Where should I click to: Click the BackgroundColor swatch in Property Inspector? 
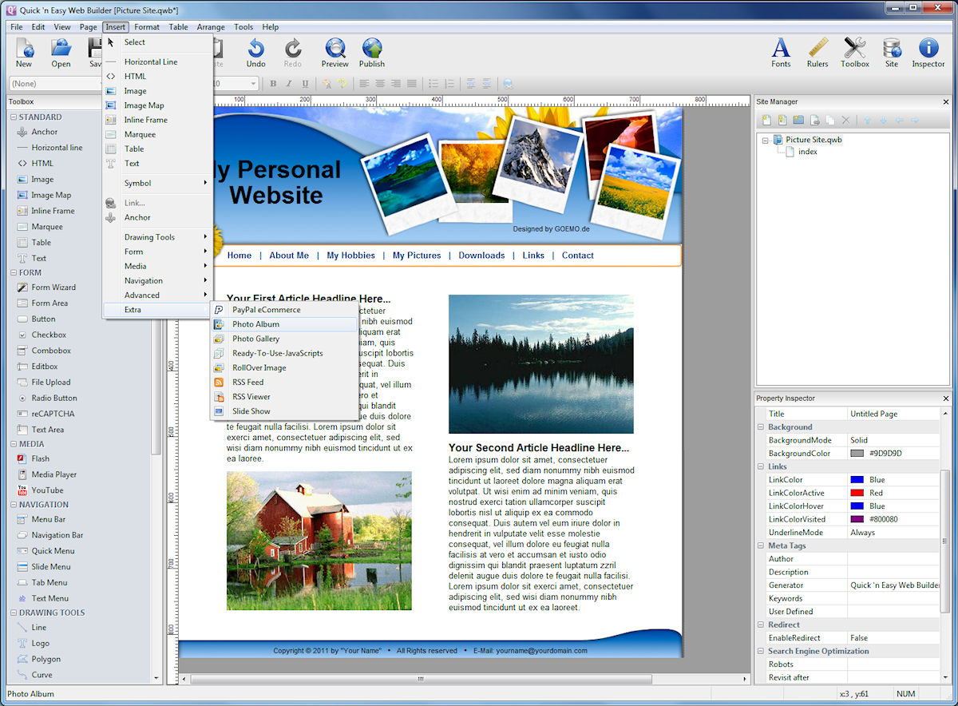tap(855, 453)
